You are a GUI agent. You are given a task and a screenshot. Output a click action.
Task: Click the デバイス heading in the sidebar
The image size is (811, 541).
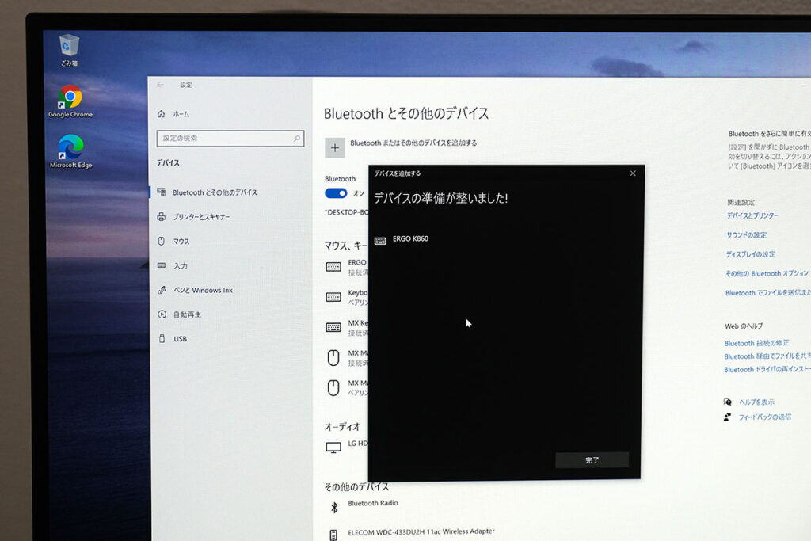(x=168, y=162)
